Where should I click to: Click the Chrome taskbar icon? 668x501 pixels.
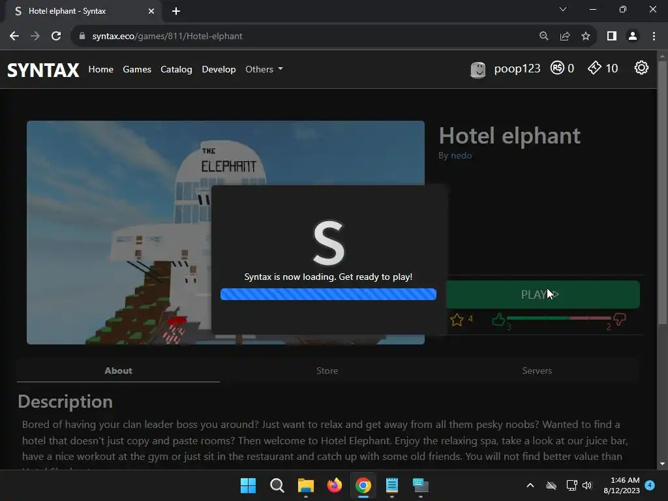point(363,485)
